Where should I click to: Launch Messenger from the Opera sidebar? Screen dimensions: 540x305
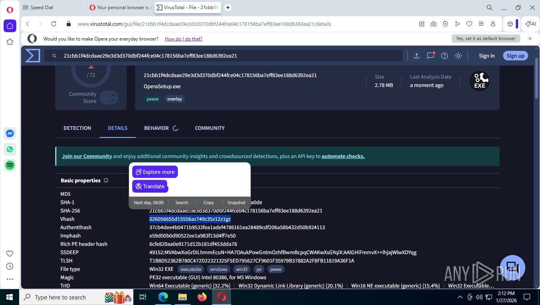click(10, 134)
